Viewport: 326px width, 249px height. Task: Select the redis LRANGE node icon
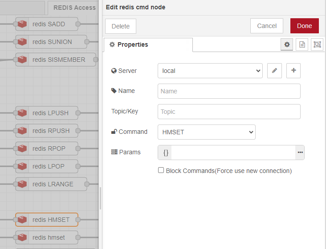click(22, 184)
